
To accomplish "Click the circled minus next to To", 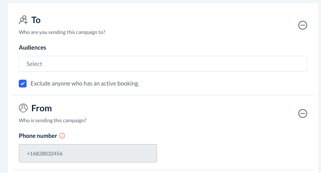I will point(303,25).
